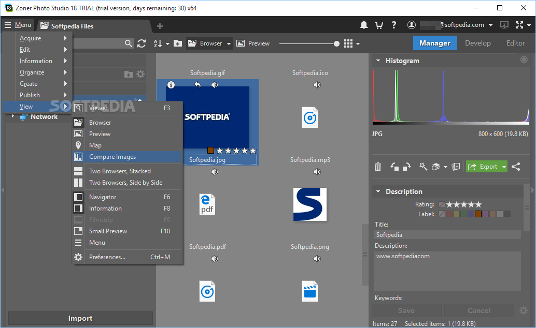The image size is (536, 328).
Task: Add a new tab with plus
Action: coord(160,26)
